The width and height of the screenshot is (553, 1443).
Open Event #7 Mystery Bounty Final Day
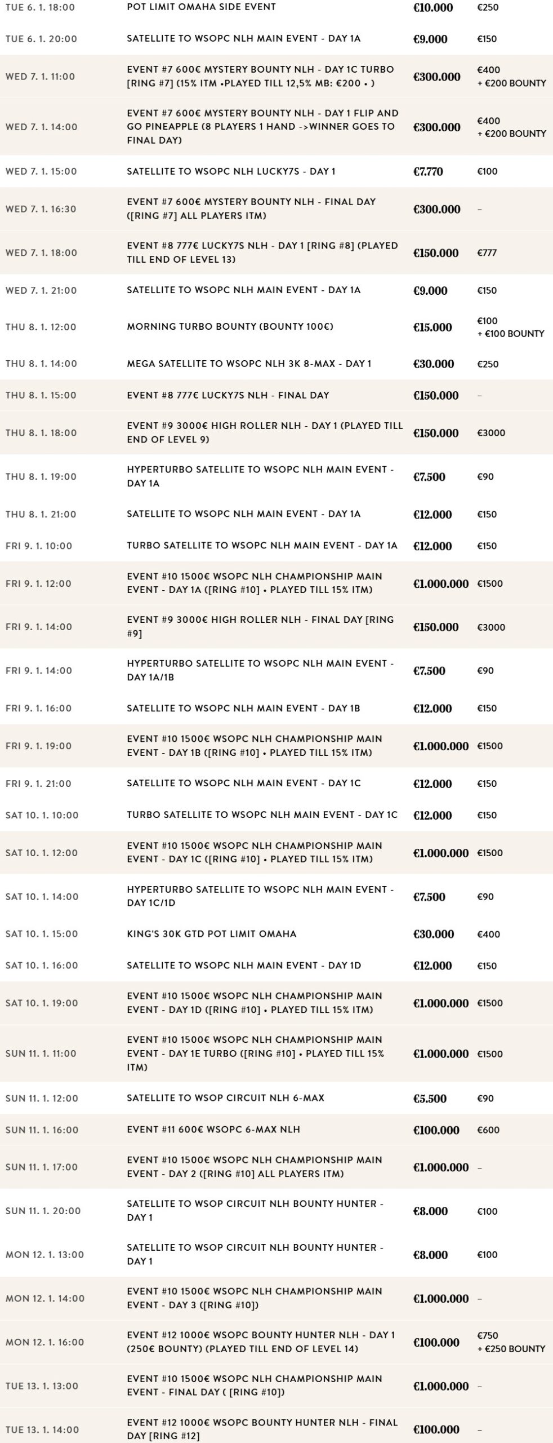pos(251,209)
